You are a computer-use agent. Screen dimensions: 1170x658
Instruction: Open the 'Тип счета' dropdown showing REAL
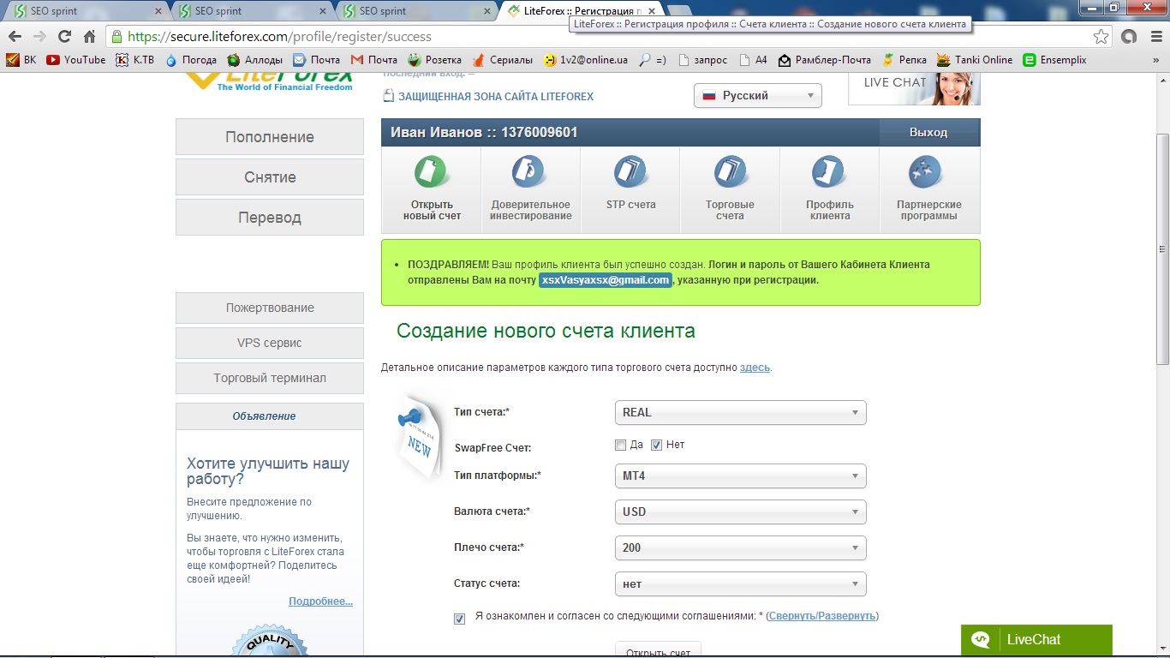pos(741,413)
